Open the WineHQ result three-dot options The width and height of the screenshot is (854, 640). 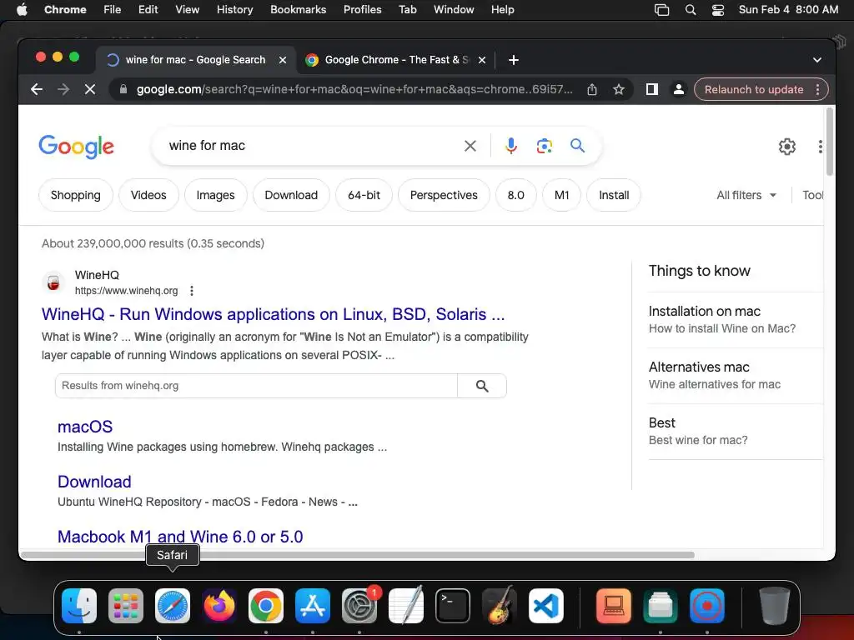point(191,291)
